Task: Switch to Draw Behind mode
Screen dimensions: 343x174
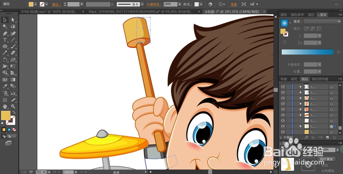Action: tap(9, 136)
